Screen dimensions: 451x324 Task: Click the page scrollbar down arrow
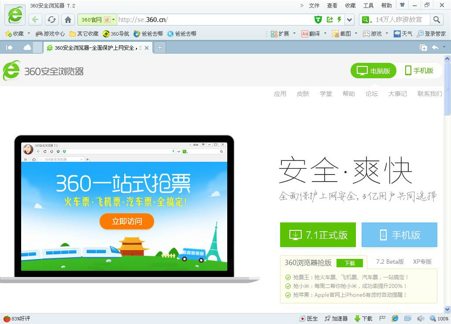coord(447,309)
